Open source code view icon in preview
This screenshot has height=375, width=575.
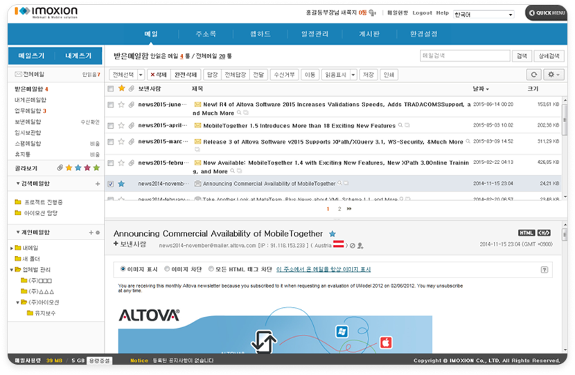click(544, 233)
